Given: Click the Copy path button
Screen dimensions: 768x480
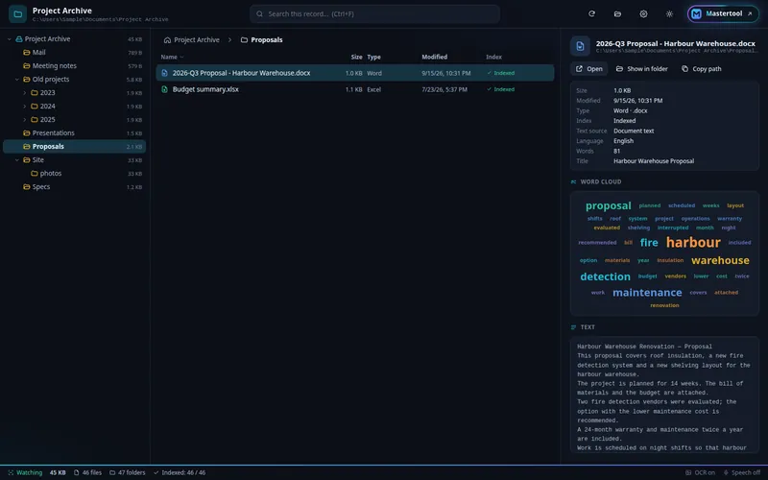Looking at the screenshot, I should coord(702,69).
